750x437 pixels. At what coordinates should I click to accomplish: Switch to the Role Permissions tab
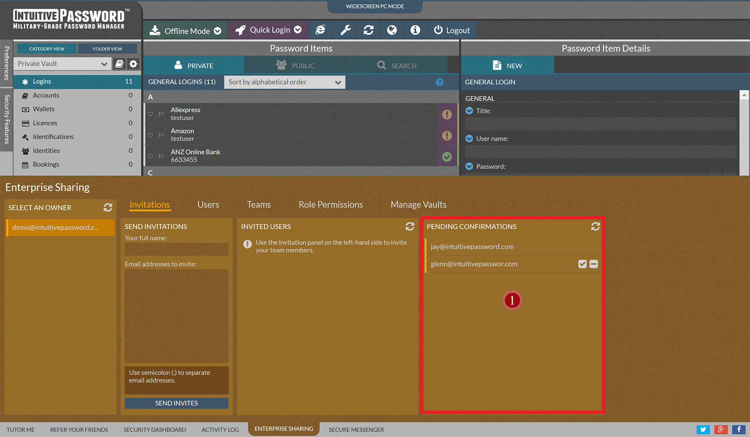coord(330,205)
